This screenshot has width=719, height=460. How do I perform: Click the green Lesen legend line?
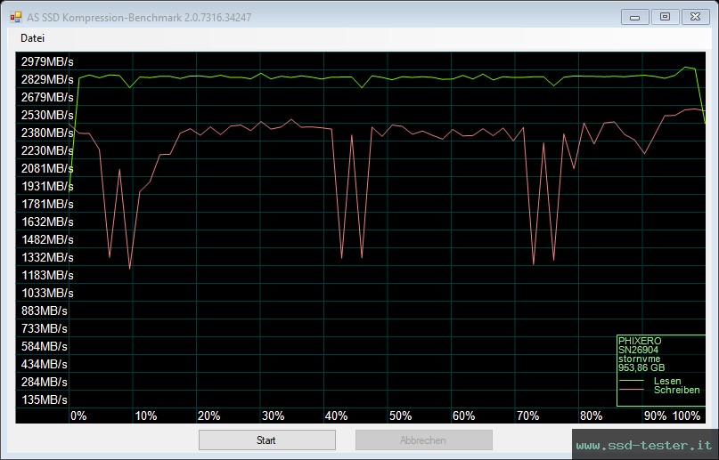tap(632, 381)
